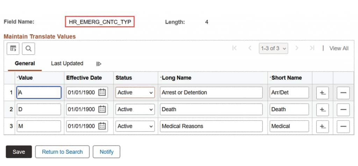Click the show all columns icon
The image size is (358, 166).
point(99,64)
